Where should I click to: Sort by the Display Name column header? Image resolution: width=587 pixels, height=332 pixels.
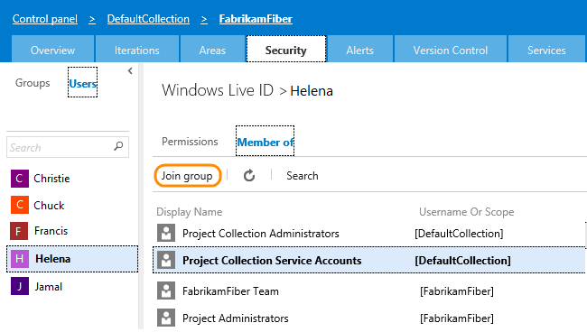[190, 212]
